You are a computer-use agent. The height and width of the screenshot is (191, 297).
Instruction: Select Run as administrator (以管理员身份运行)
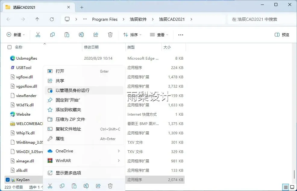click(x=84, y=90)
